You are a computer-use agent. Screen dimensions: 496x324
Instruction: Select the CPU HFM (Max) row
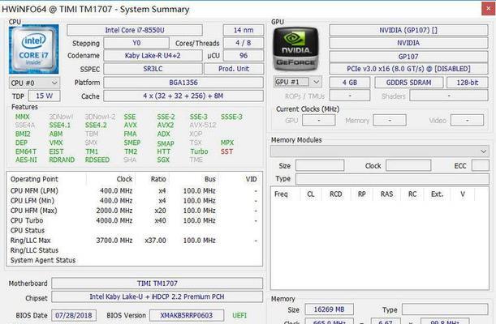134,211
